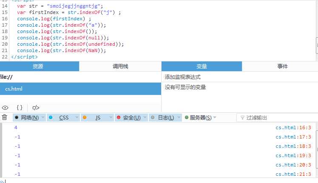Switch to the 事件 events tab

coord(280,66)
